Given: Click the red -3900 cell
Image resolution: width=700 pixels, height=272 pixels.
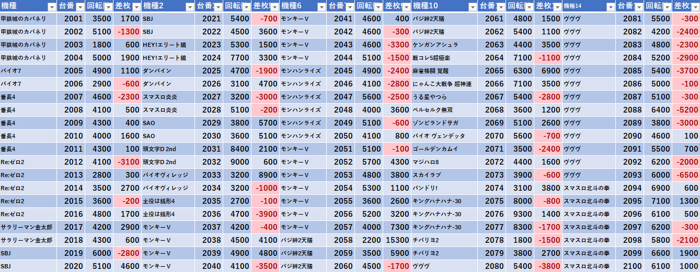Looking at the screenshot, I should [266, 214].
